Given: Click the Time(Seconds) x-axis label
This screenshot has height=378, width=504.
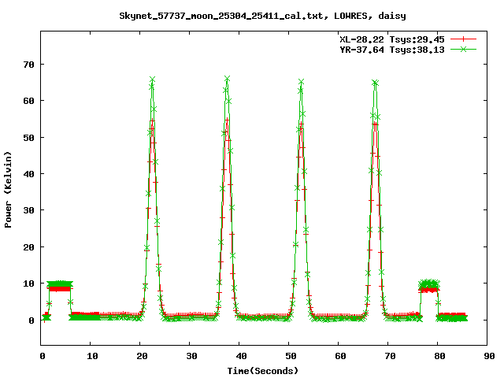Looking at the screenshot, I should coord(265,370).
